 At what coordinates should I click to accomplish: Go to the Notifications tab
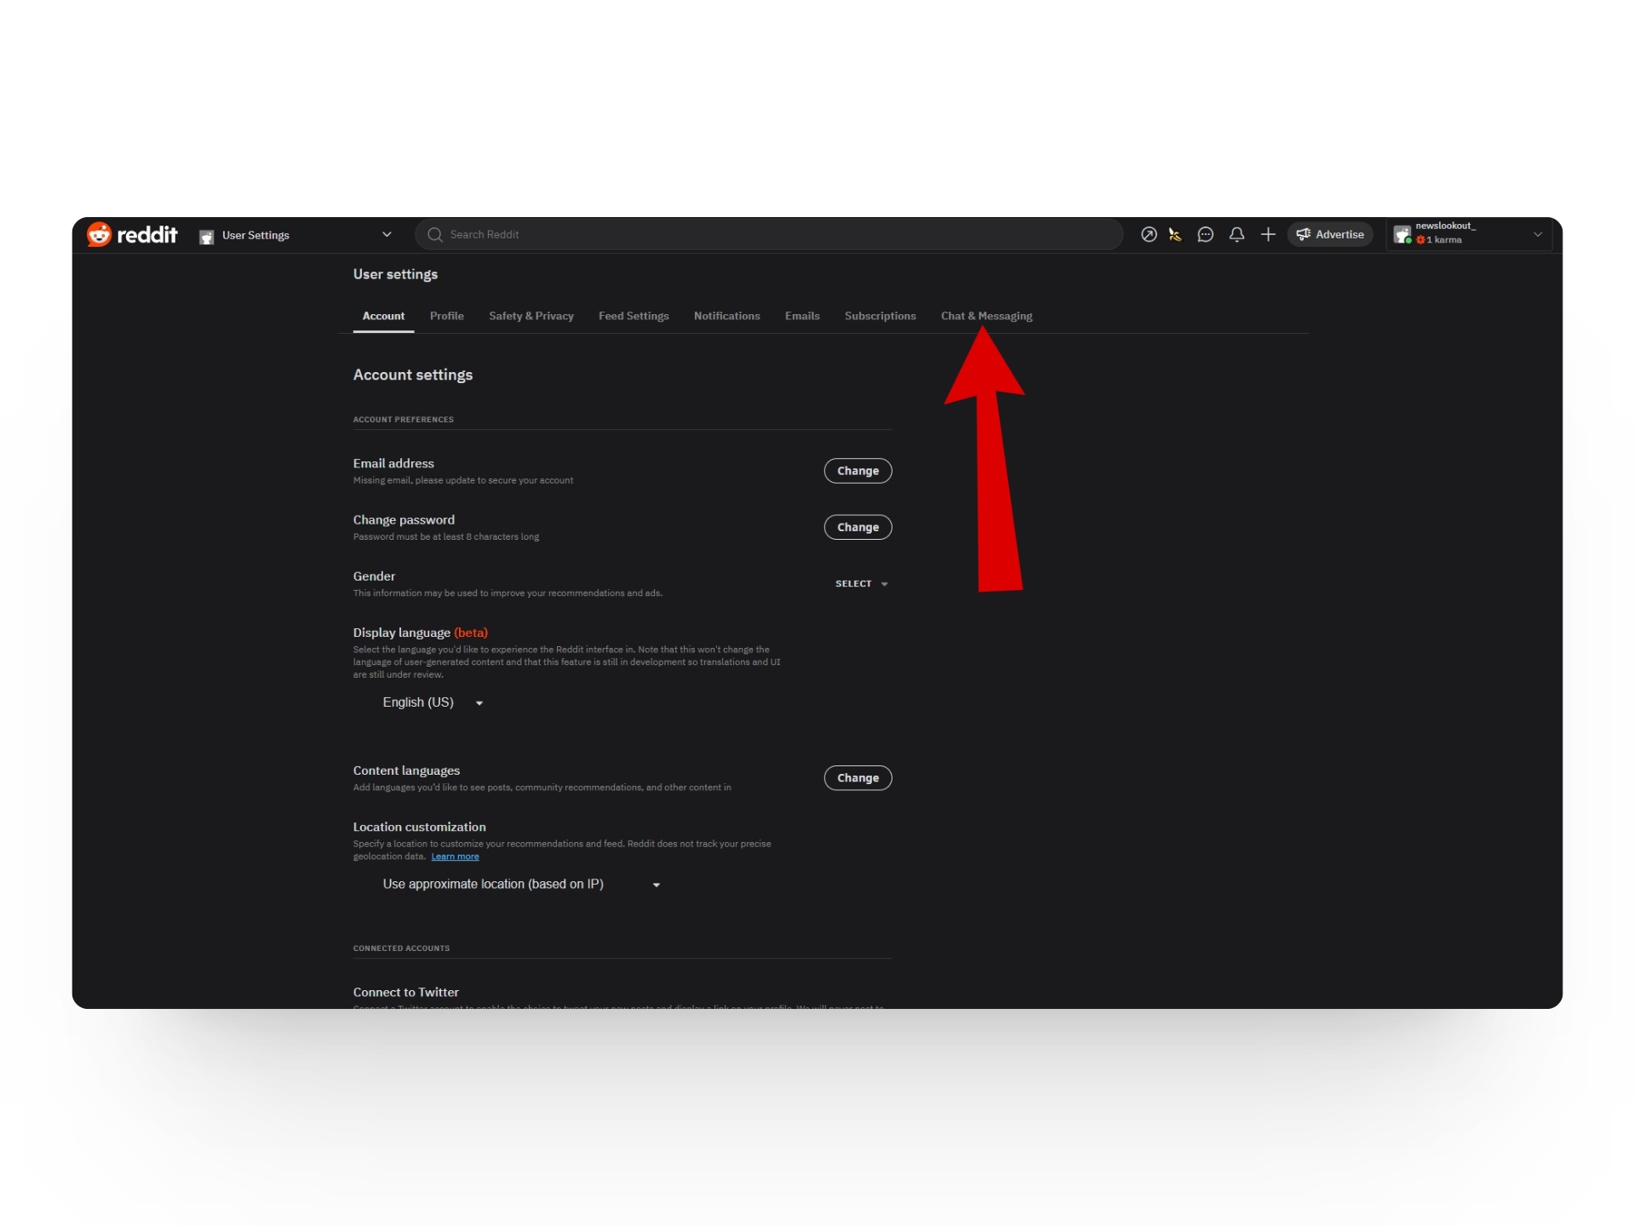tap(726, 316)
